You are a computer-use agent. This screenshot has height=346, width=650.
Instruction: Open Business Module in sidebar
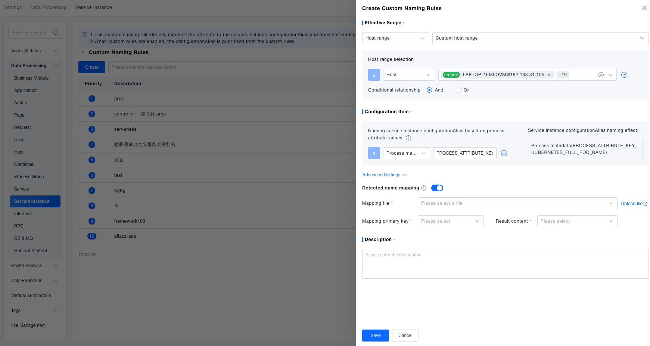[31, 78]
